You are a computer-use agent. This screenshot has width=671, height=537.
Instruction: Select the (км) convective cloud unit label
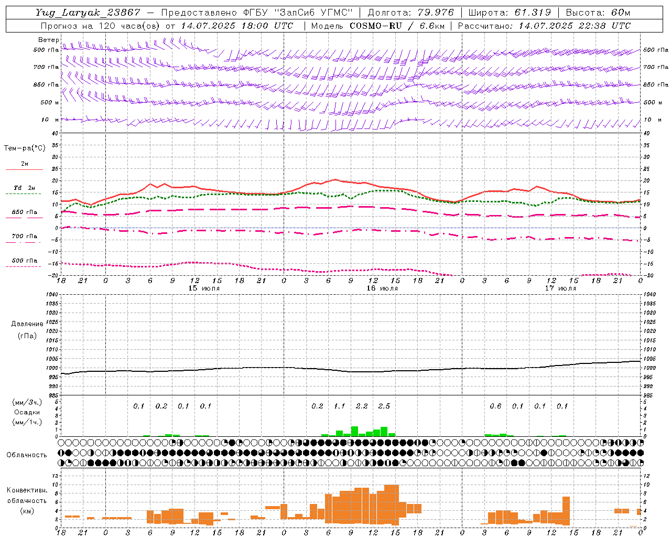click(x=27, y=511)
